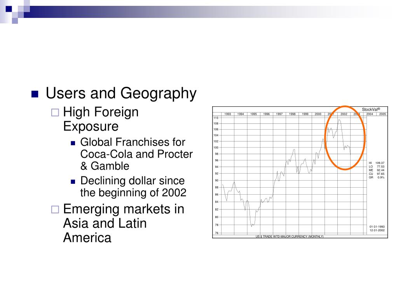Select the 108 y-axis label
The height and width of the screenshot is (299, 398).
[x=216, y=123]
